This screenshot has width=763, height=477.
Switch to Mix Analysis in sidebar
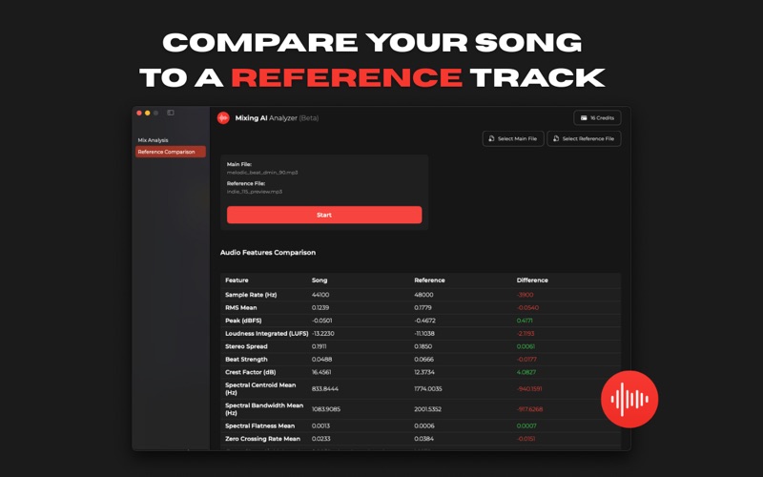click(153, 140)
